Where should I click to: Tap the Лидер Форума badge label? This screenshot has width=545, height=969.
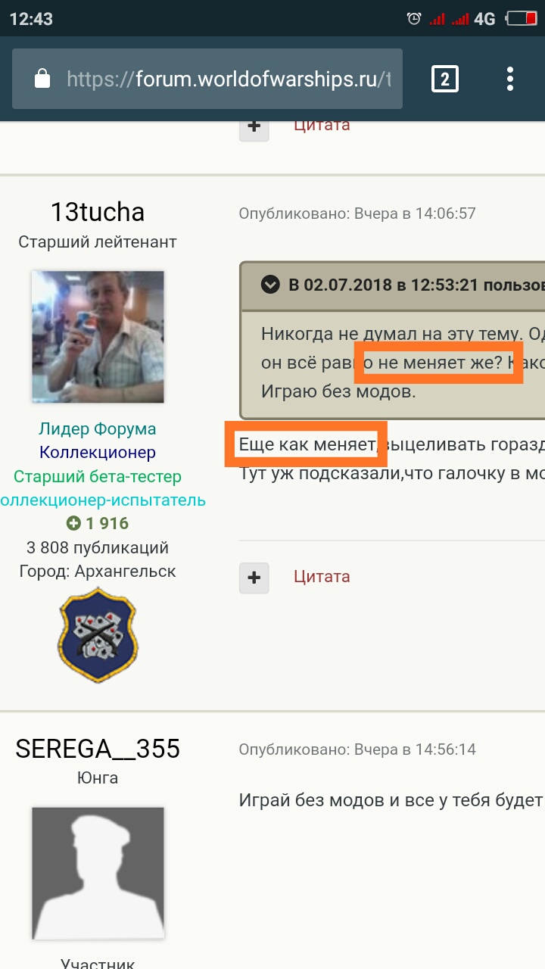[97, 429]
